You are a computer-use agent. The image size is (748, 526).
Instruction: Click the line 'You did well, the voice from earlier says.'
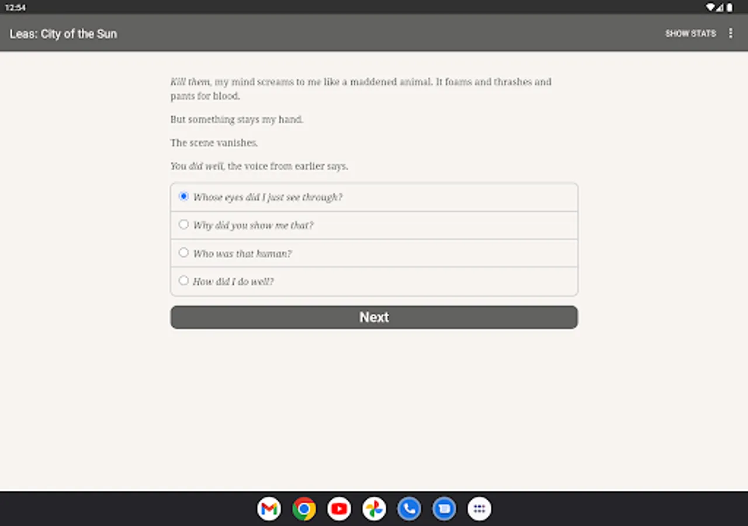coord(259,166)
